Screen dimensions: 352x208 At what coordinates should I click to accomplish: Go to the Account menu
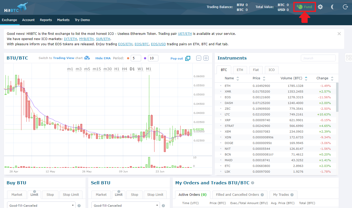[x=28, y=20]
